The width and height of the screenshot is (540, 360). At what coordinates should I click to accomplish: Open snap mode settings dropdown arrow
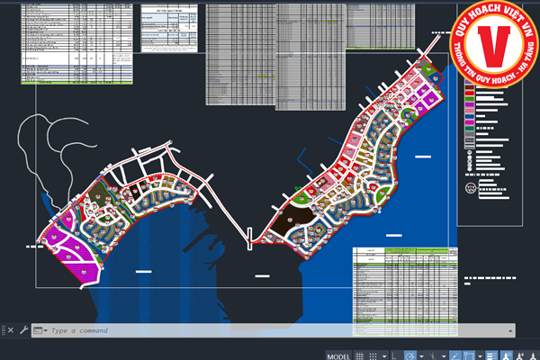384,355
